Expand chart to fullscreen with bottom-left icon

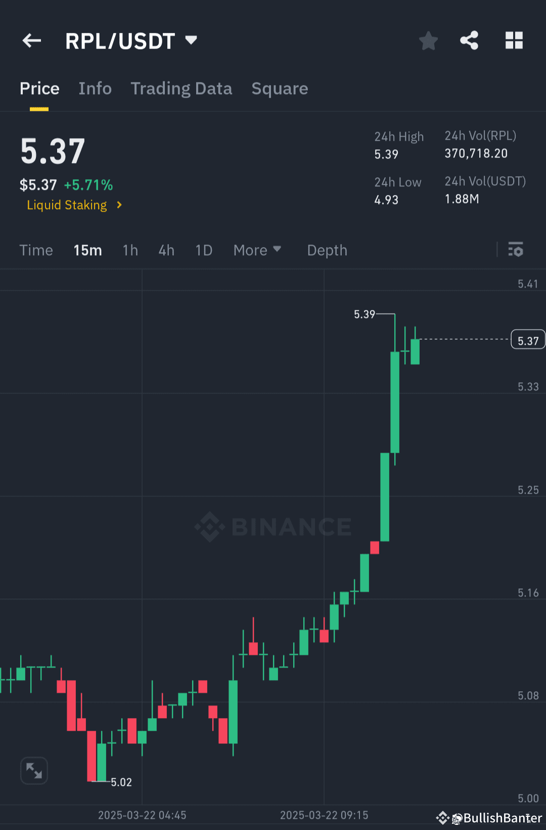click(34, 770)
